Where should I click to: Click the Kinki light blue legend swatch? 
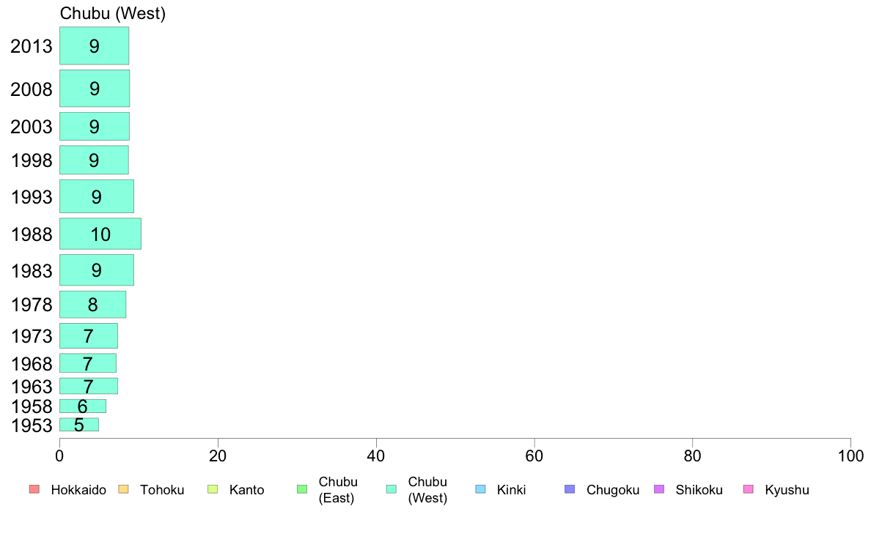480,489
